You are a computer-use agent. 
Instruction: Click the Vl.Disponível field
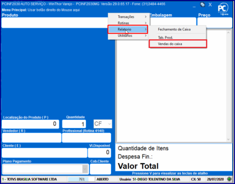coord(100,153)
